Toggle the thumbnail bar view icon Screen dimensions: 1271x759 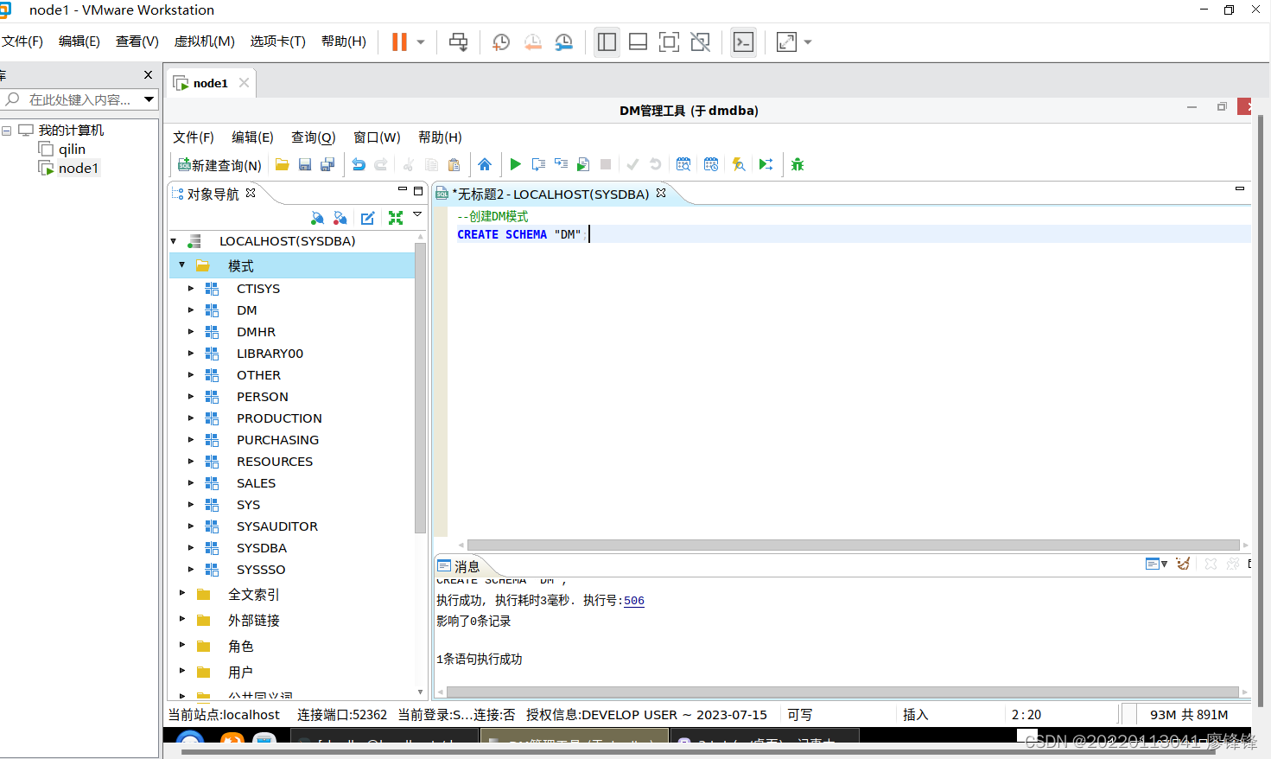pyautogui.click(x=639, y=41)
